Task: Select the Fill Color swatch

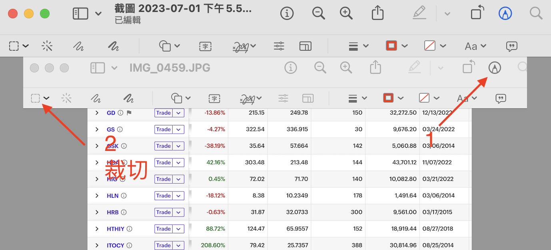Action: (430, 46)
